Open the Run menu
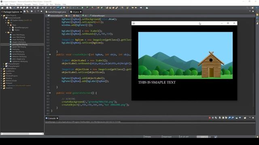 [51, 4]
